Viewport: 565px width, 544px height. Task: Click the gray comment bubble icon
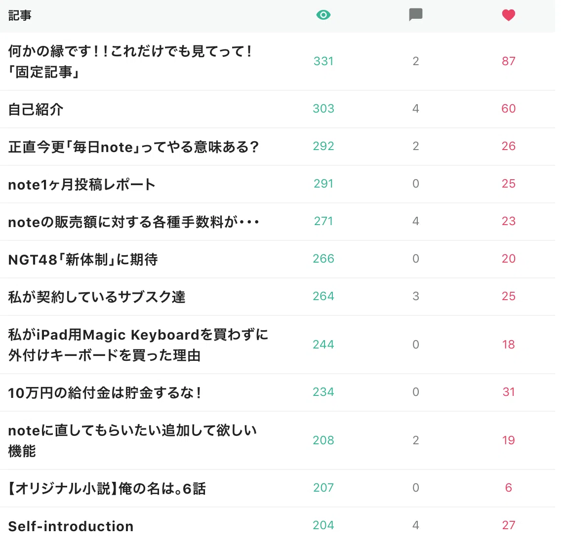pyautogui.click(x=415, y=15)
